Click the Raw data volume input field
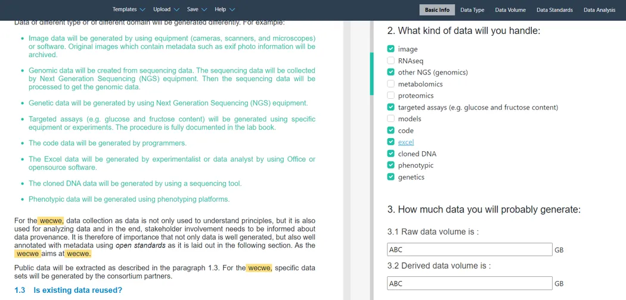The height and width of the screenshot is (300, 626). click(x=469, y=249)
